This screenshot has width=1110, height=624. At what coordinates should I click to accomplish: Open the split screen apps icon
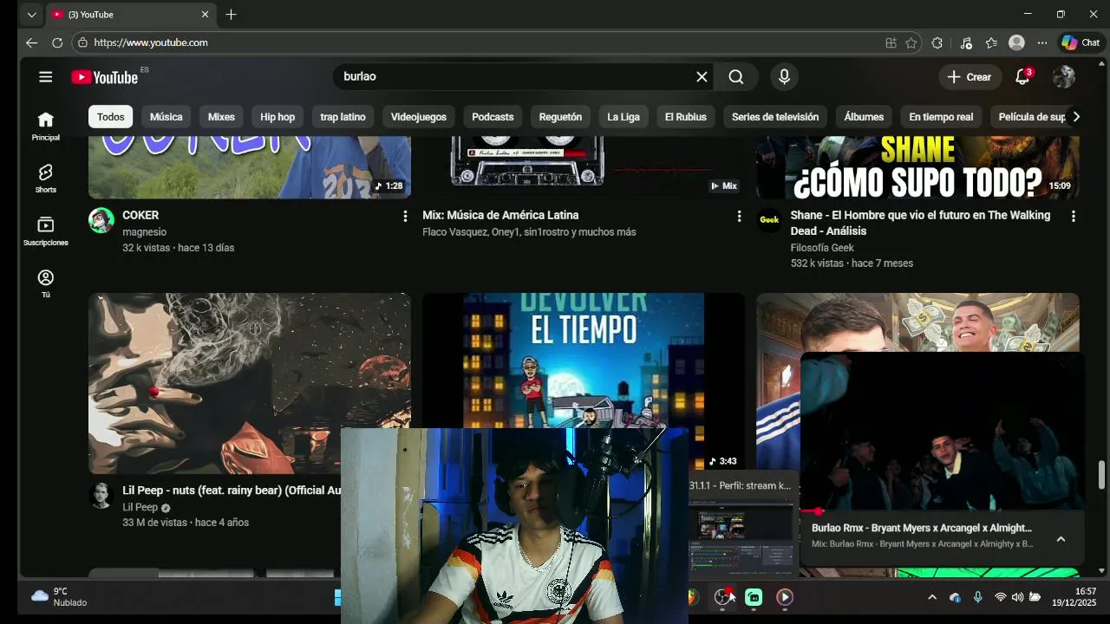(x=891, y=42)
